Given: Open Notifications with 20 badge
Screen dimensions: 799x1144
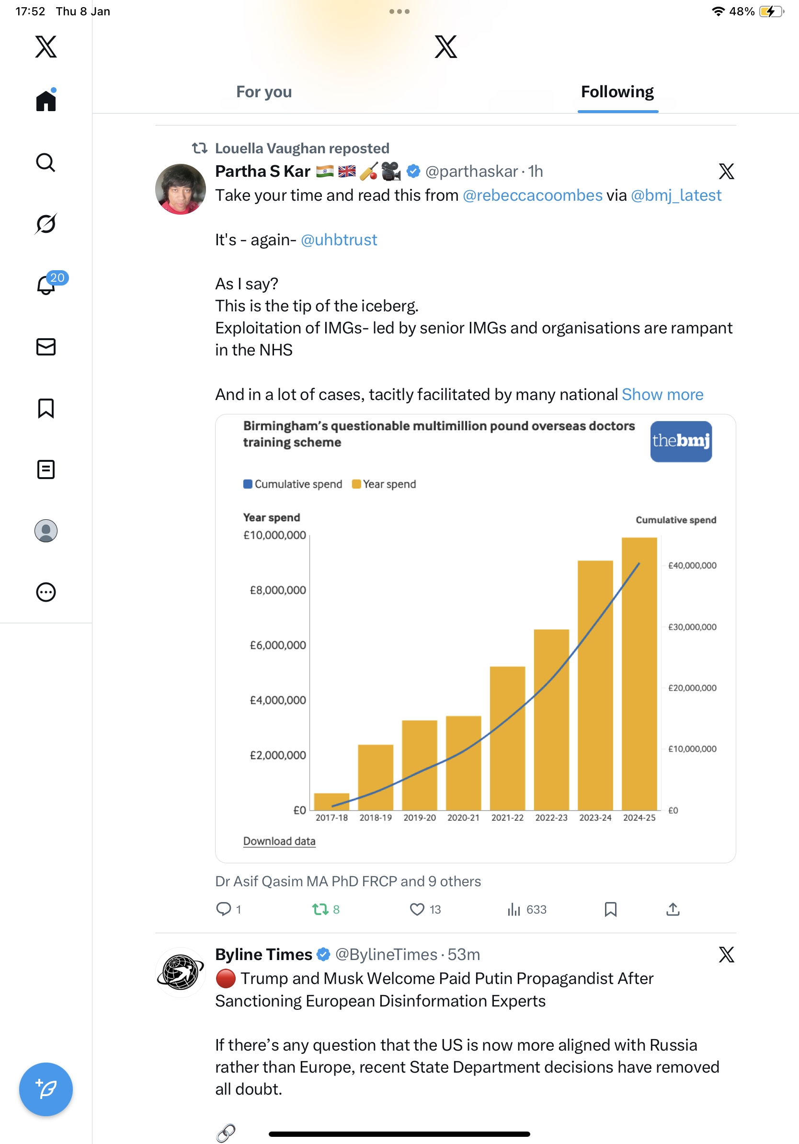Looking at the screenshot, I should coord(46,285).
